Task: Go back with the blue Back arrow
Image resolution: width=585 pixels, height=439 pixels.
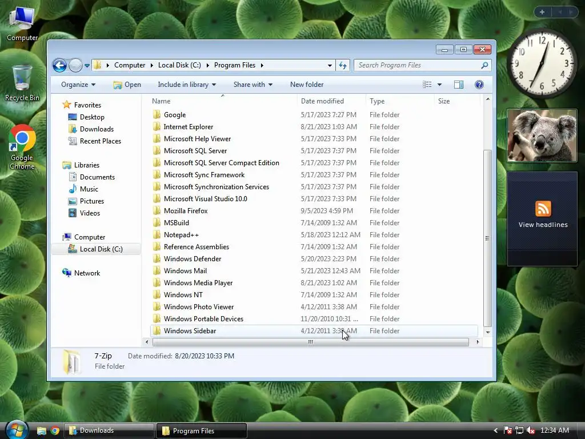Action: click(59, 65)
